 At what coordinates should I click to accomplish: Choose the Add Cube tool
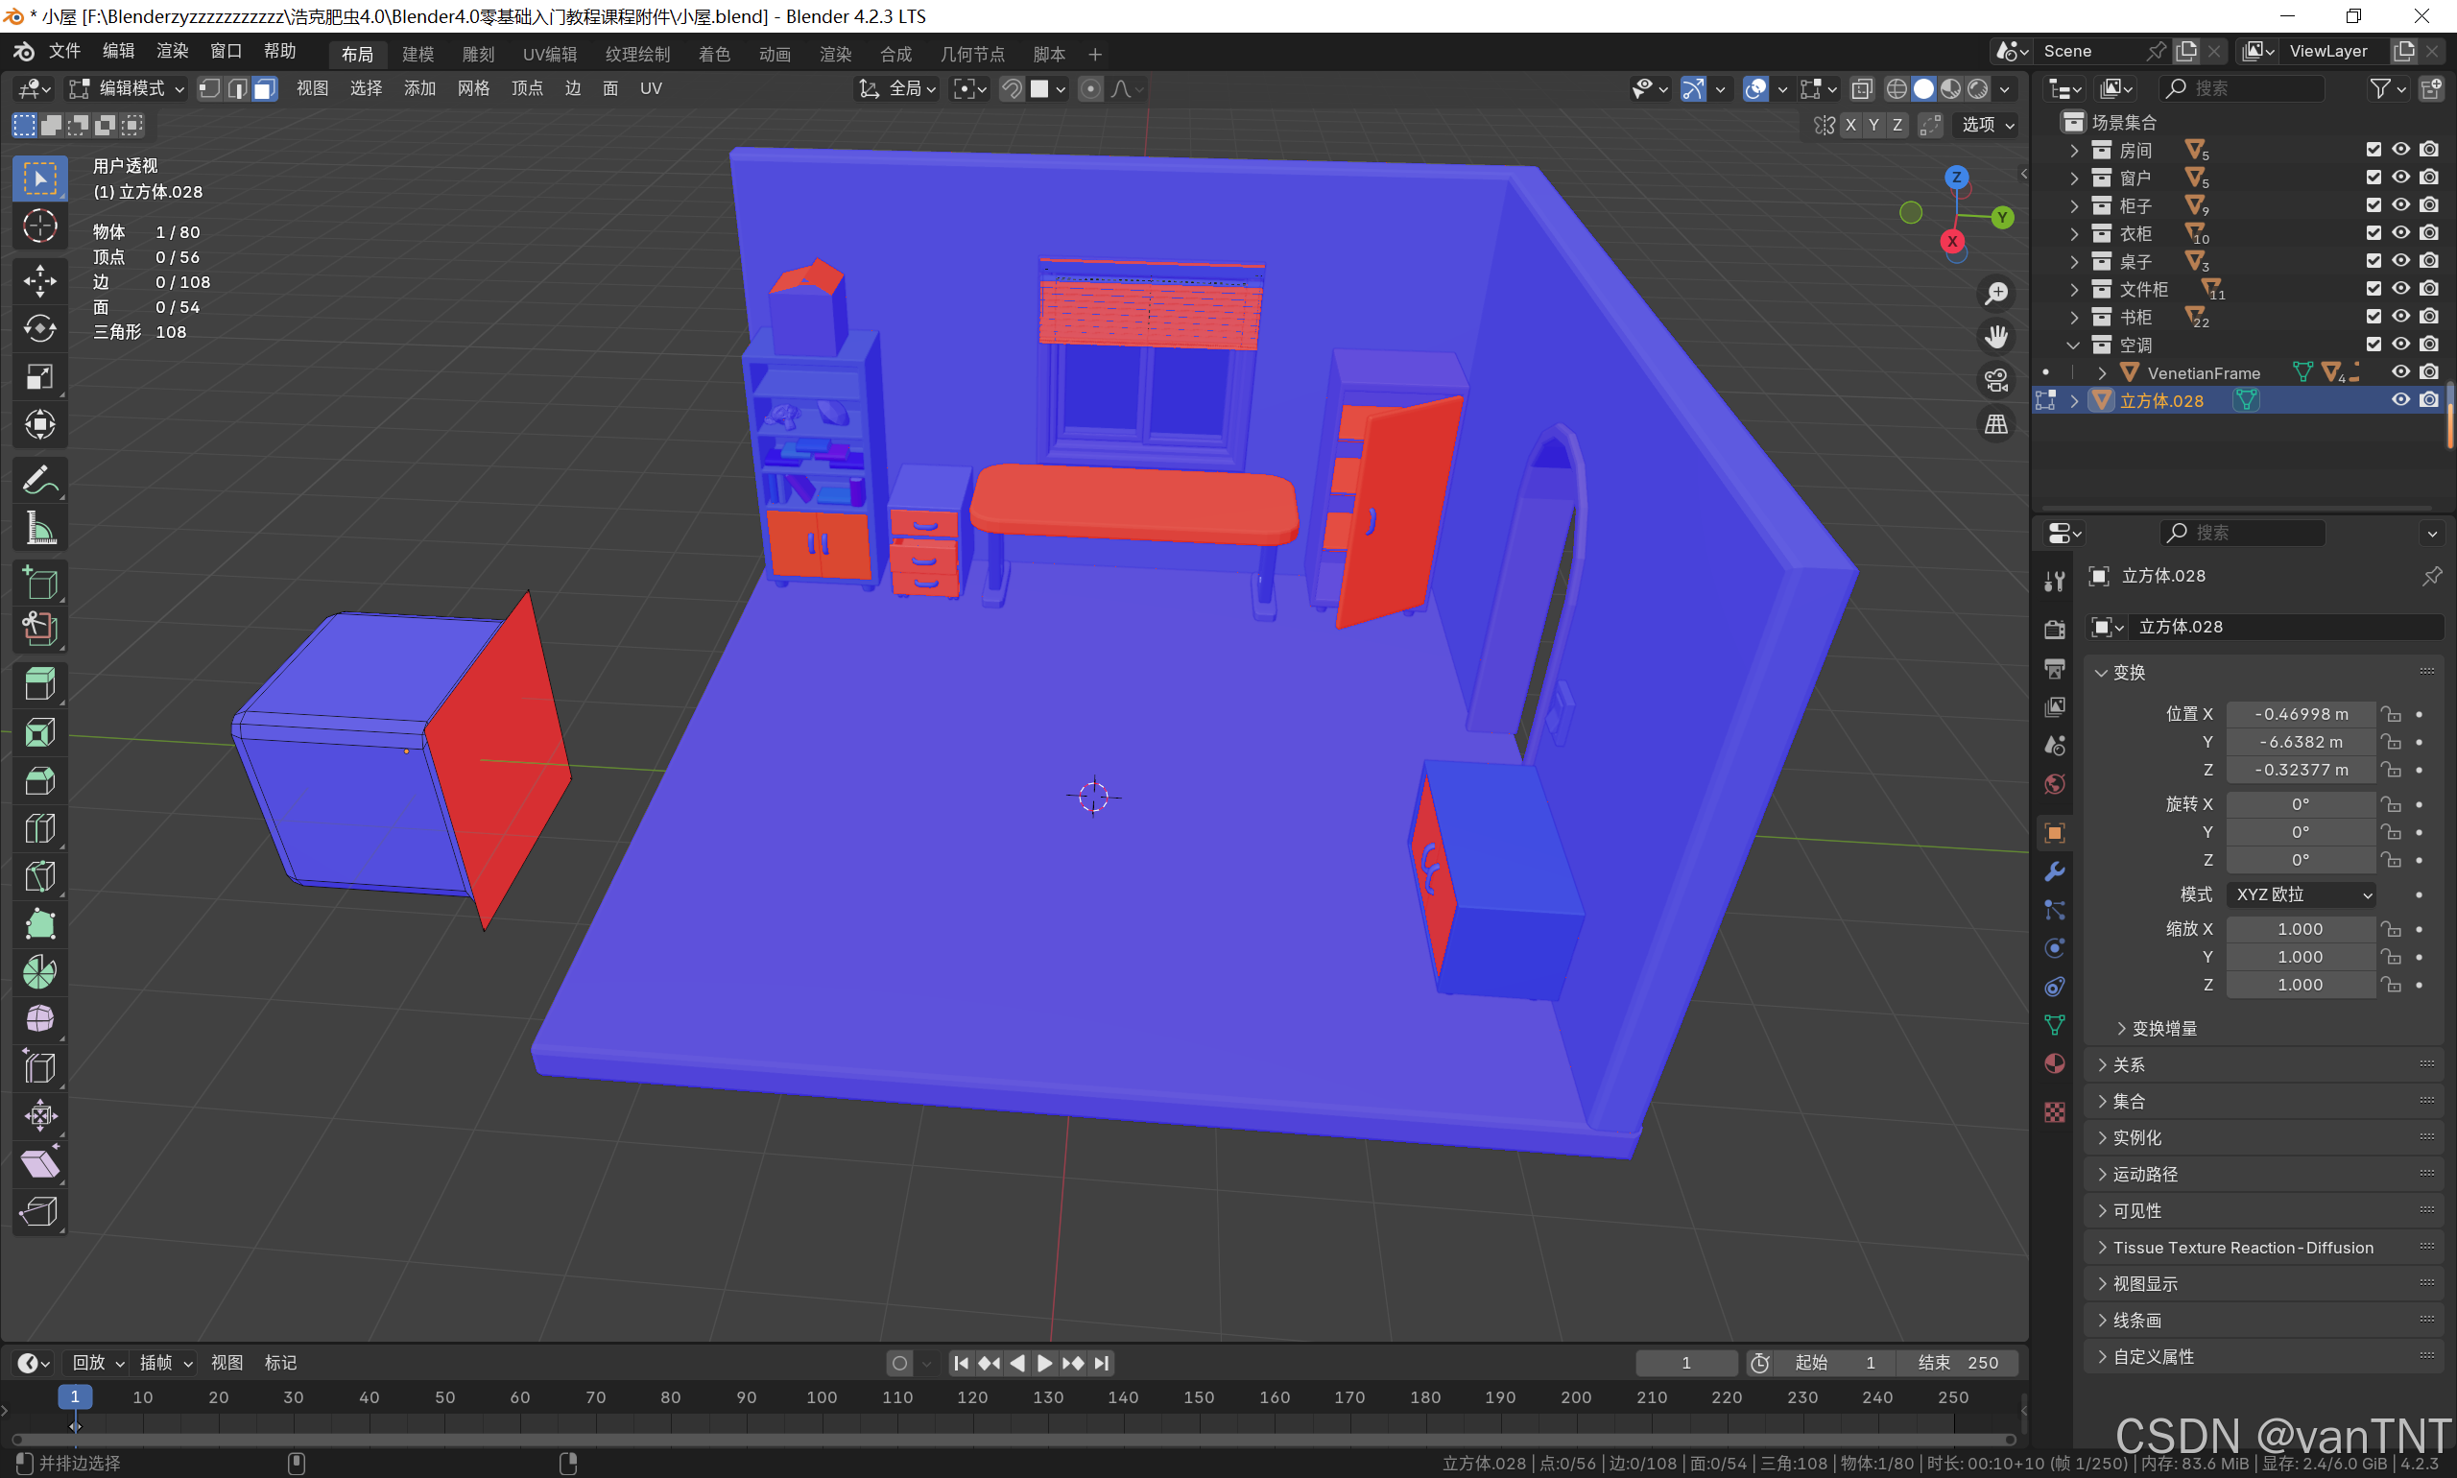[40, 583]
